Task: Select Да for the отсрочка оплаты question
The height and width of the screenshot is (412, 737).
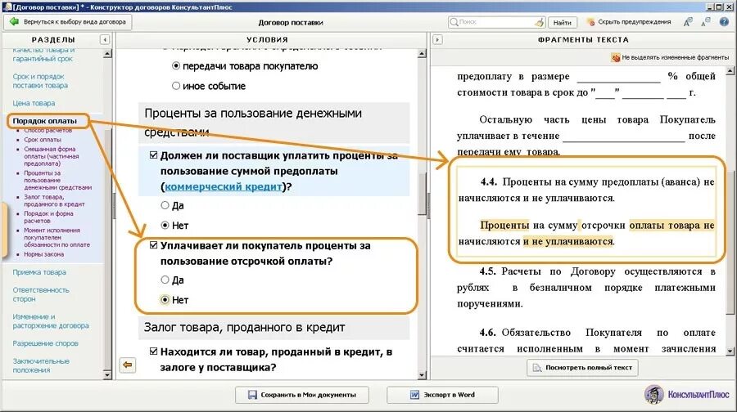Action: point(165,280)
